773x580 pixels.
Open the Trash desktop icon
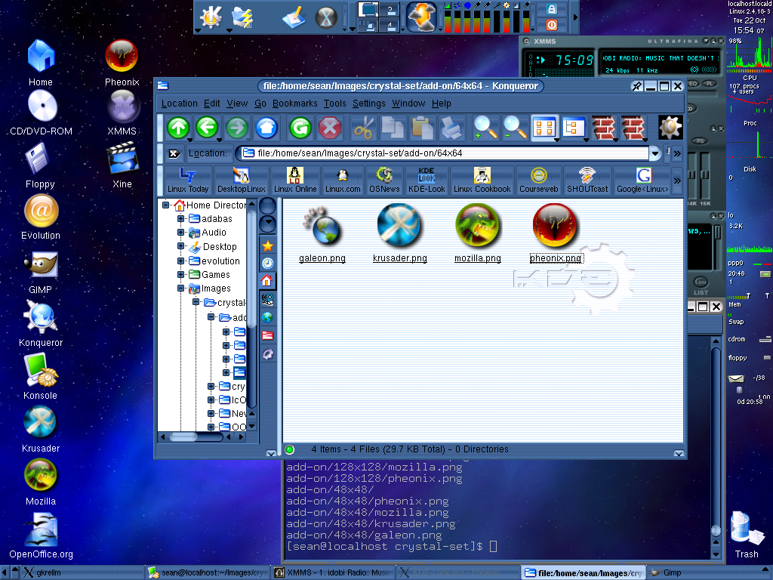click(747, 535)
